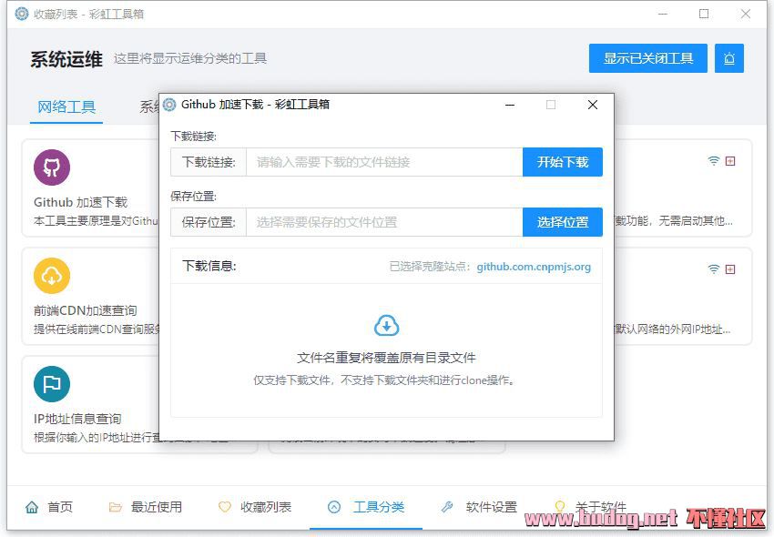Click main window title bar app icon
Screen dimensions: 774x537
click(22, 14)
